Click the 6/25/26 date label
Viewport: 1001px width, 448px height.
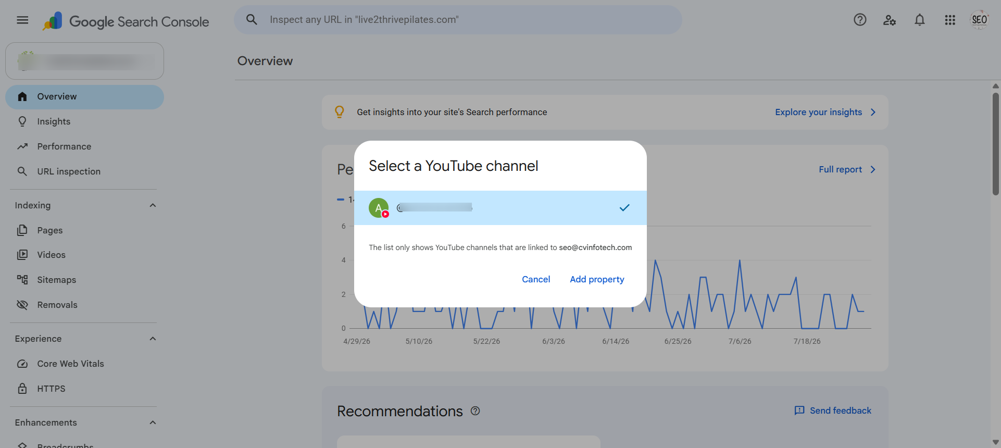point(678,341)
